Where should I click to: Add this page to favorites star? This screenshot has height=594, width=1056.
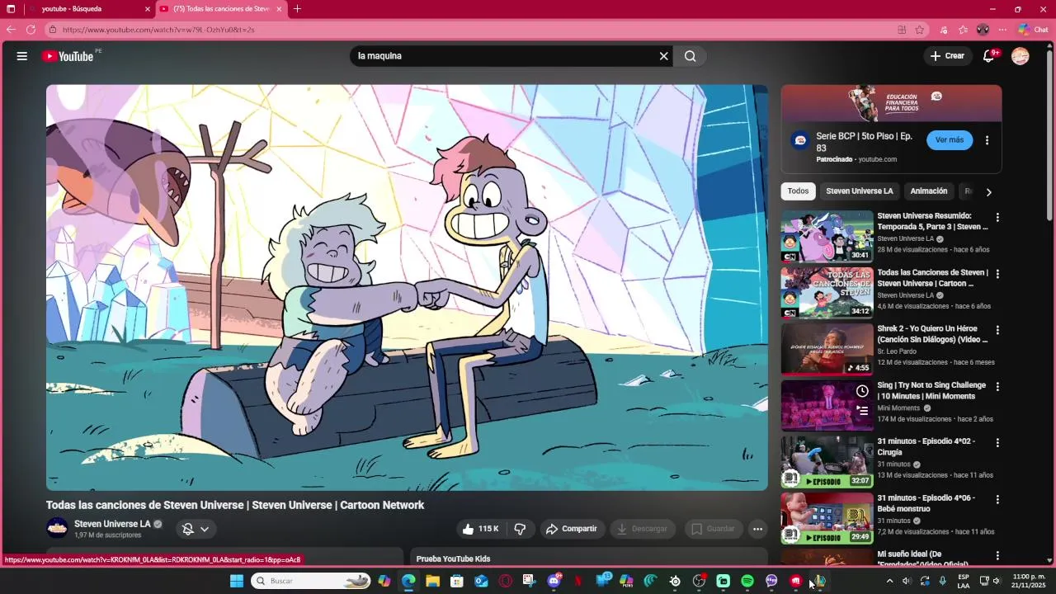point(920,30)
